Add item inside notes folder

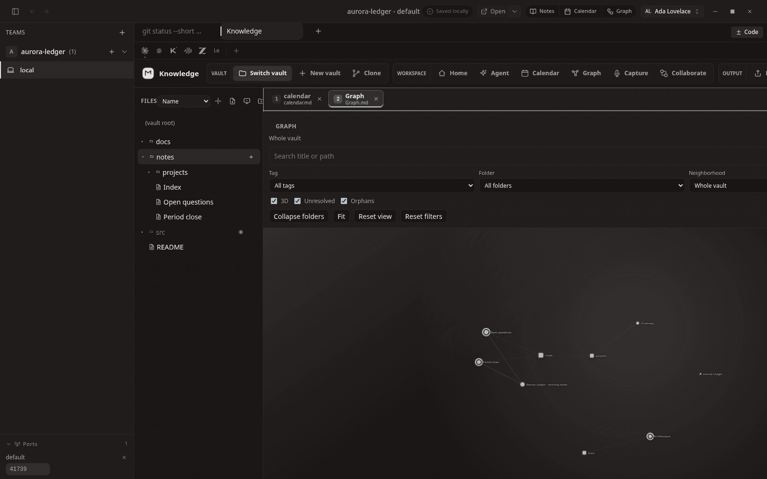click(x=251, y=157)
